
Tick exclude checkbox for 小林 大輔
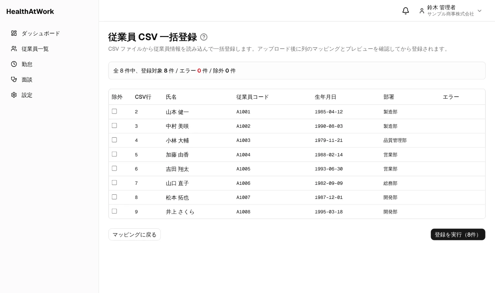click(114, 140)
